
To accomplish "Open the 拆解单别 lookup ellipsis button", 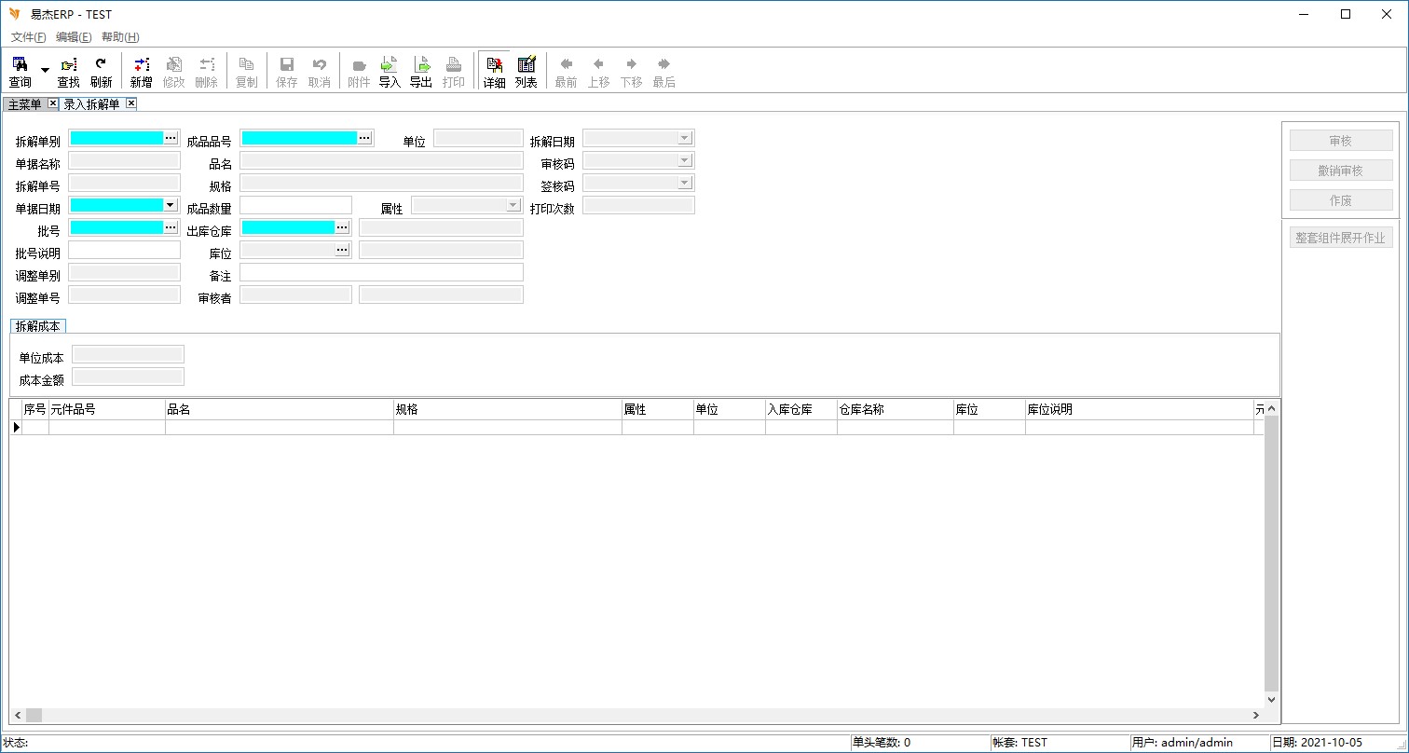I will 171,138.
